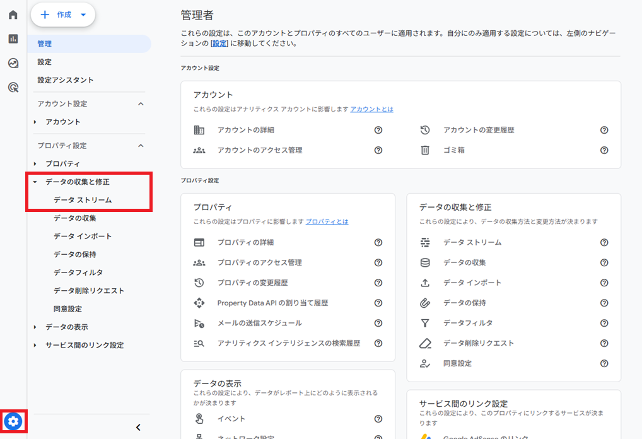Click help icon next to アカウントの詳細
Screen dimensions: 642x439
pyautogui.click(x=378, y=130)
